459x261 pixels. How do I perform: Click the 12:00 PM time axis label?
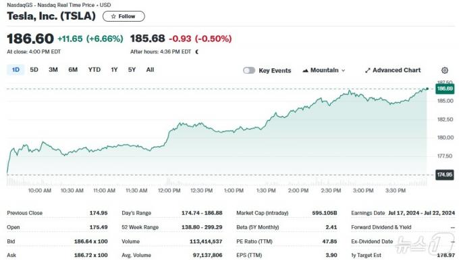169,191
